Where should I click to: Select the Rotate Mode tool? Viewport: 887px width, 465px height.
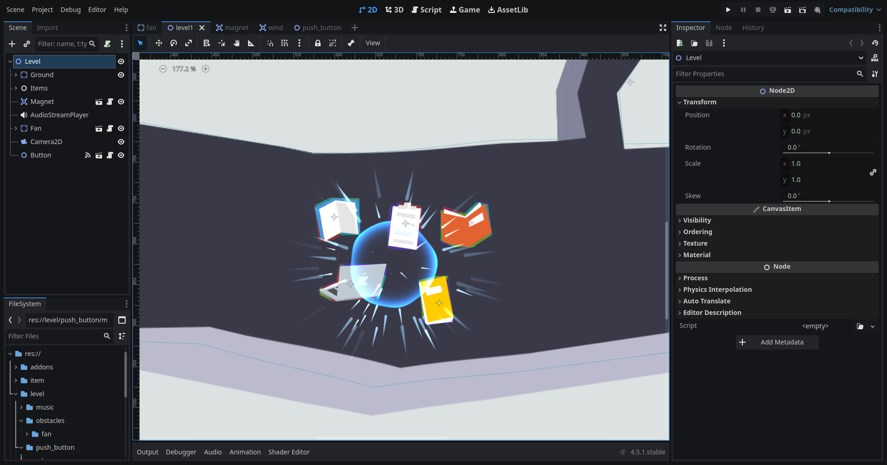pyautogui.click(x=174, y=43)
